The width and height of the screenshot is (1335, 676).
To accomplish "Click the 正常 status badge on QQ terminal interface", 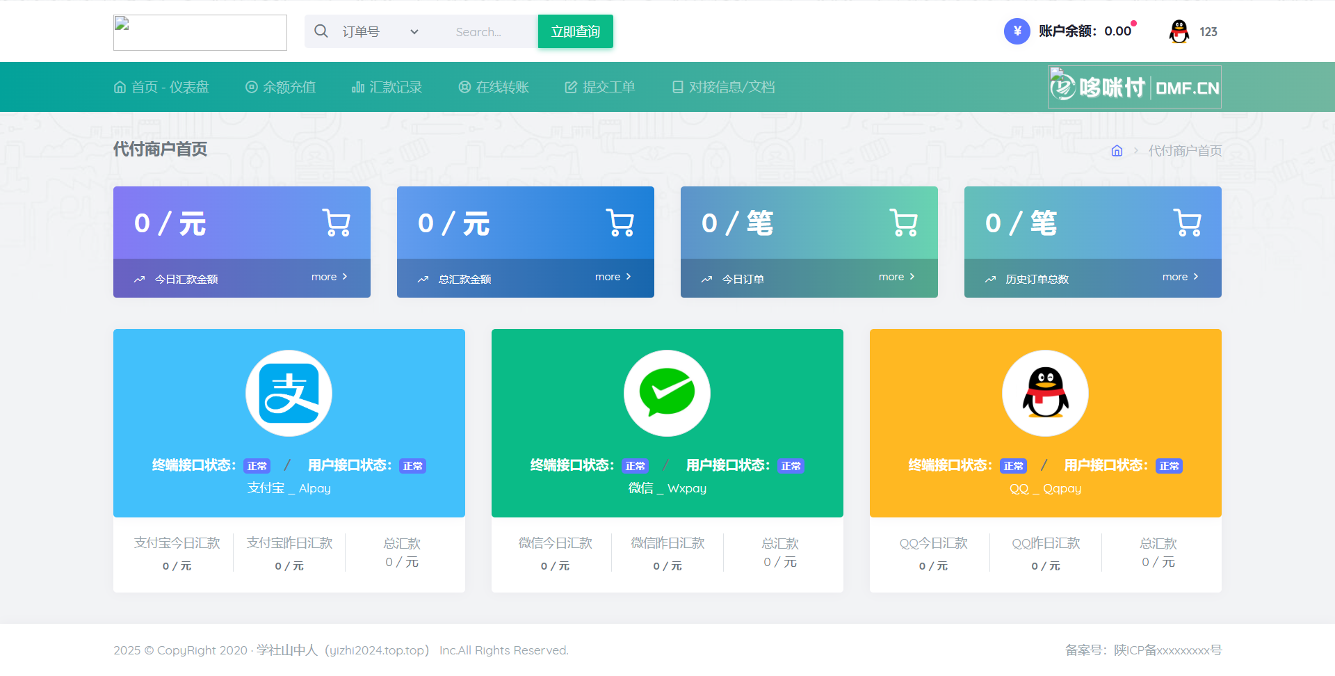I will click(x=1014, y=466).
